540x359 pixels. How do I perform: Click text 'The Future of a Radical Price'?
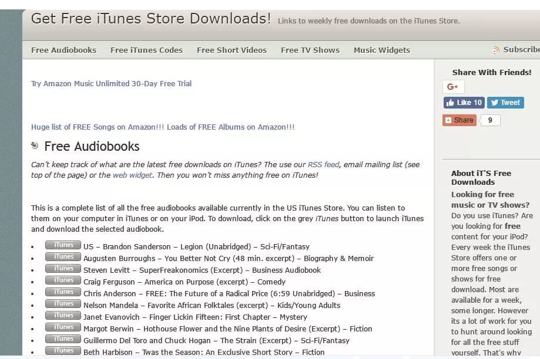(219, 294)
